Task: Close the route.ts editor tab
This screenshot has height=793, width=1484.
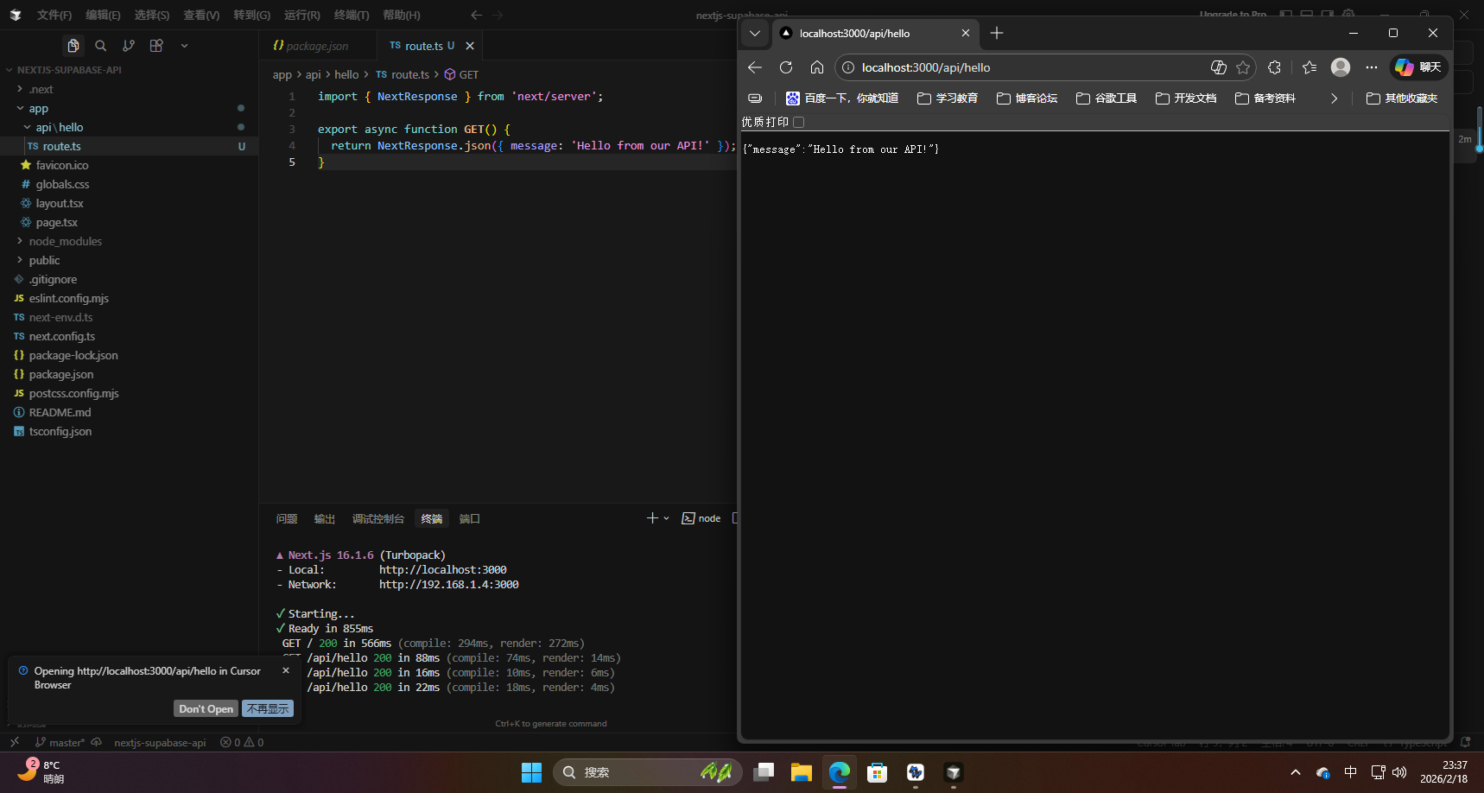Action: click(470, 46)
